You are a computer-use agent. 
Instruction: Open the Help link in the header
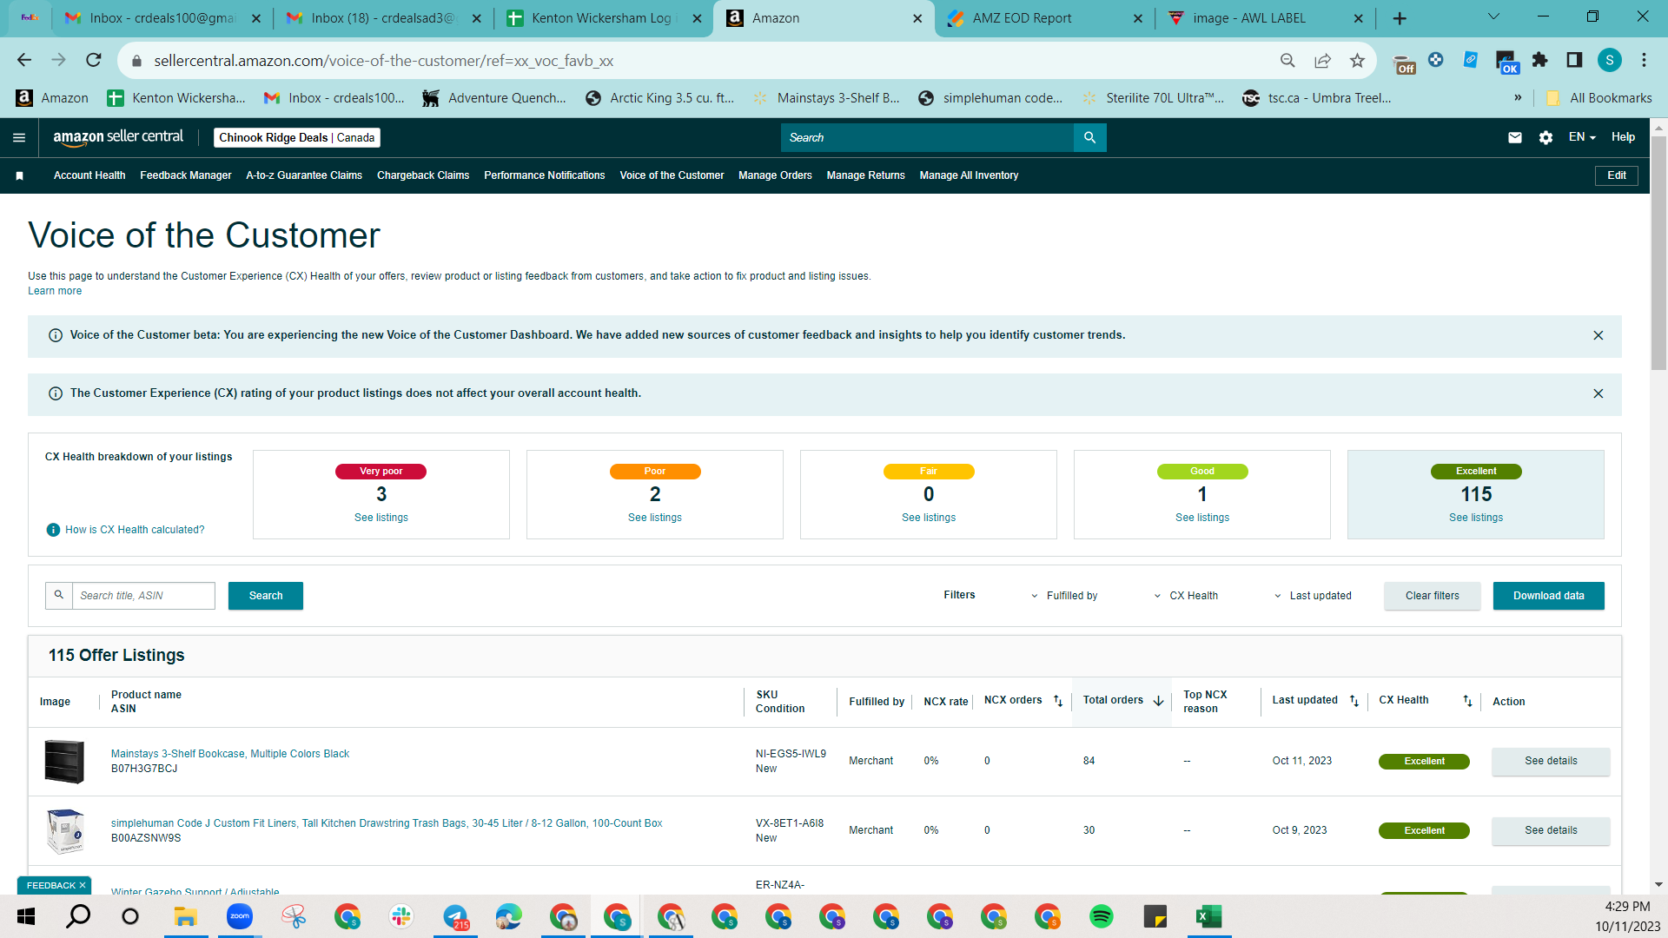click(1623, 137)
